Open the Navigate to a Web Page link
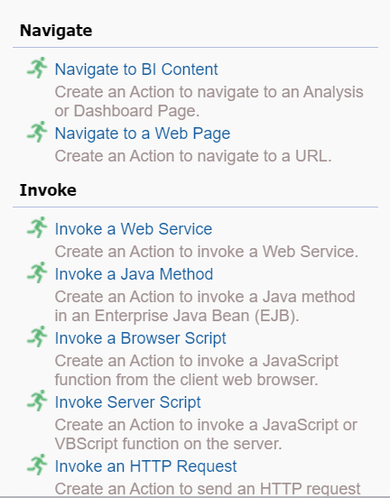The width and height of the screenshot is (390, 498). click(x=143, y=134)
